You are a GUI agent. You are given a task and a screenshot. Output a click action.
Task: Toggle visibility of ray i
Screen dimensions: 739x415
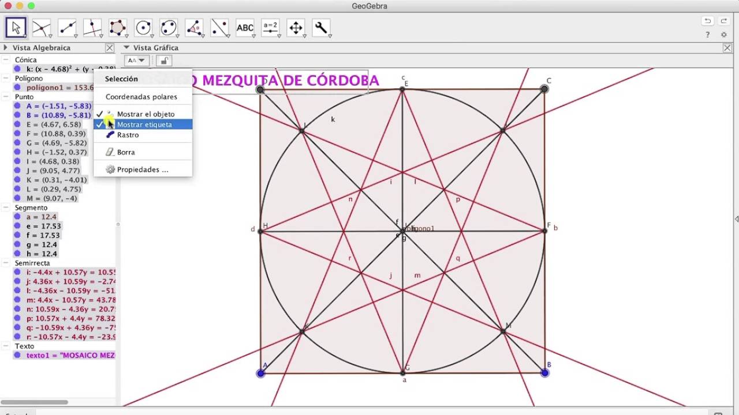(18, 272)
